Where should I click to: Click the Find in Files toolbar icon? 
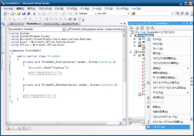coord(133,13)
